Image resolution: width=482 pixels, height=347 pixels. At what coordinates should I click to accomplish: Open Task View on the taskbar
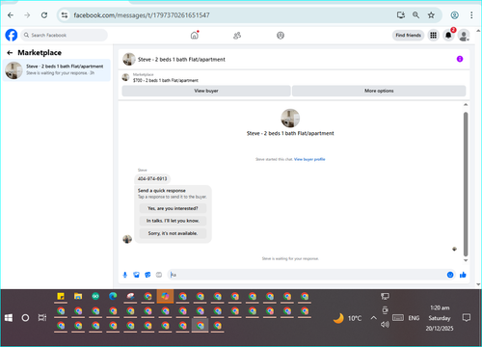click(x=42, y=318)
